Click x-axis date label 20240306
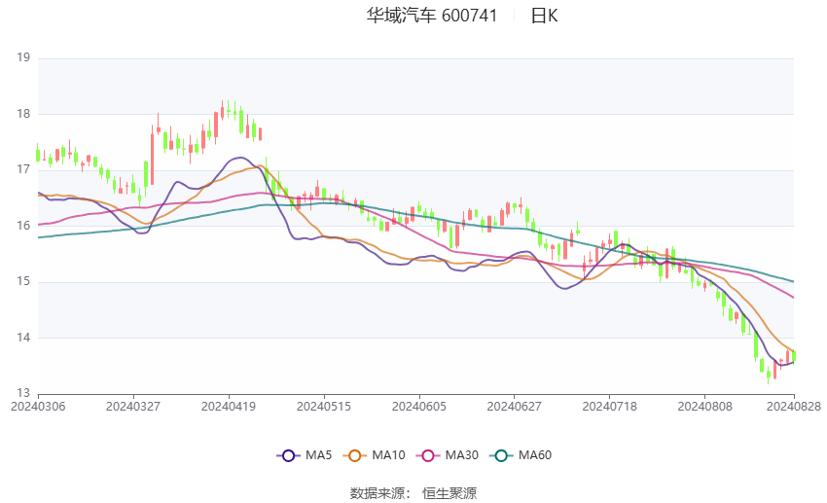Viewport: 827px width, 503px height. point(38,407)
